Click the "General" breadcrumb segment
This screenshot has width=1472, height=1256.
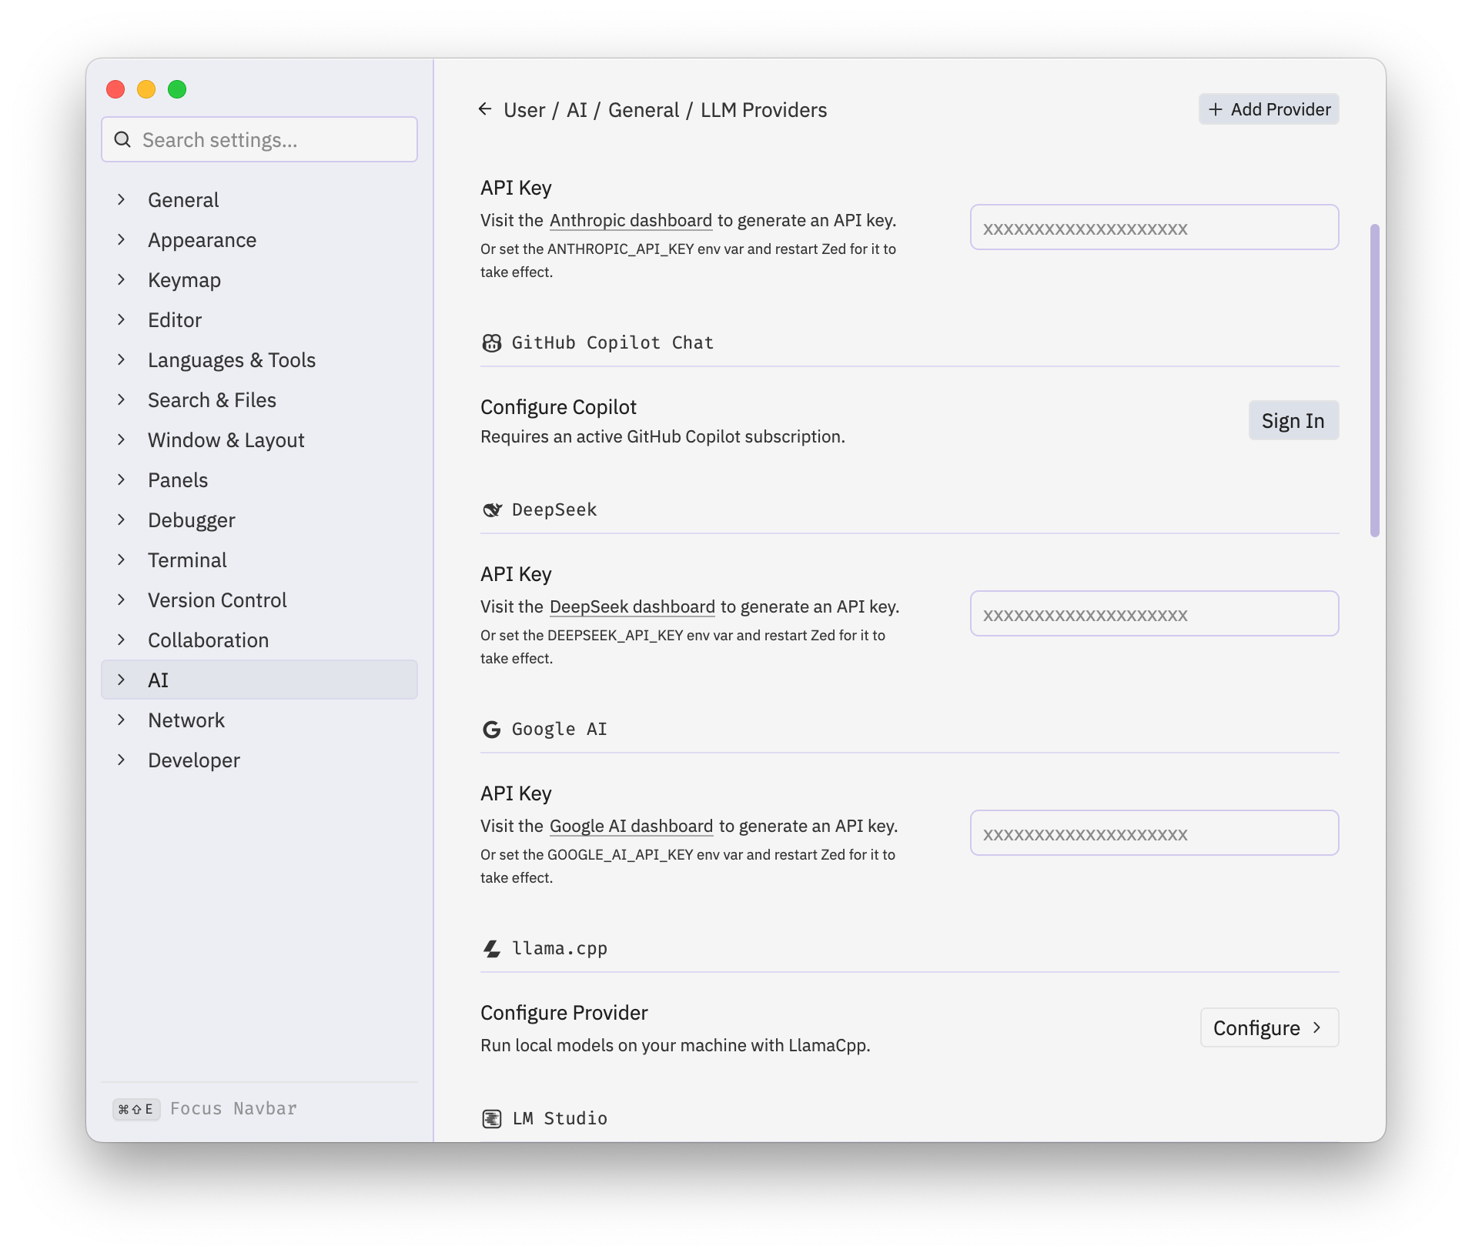tap(644, 110)
